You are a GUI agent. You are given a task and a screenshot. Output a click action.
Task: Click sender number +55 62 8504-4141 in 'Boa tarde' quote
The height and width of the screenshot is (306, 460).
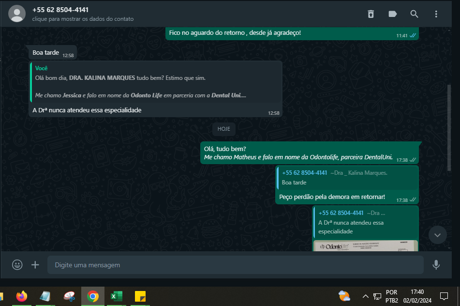[305, 173]
